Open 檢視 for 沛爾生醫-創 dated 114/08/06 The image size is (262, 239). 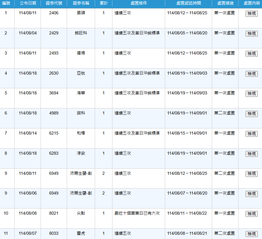pos(251,194)
